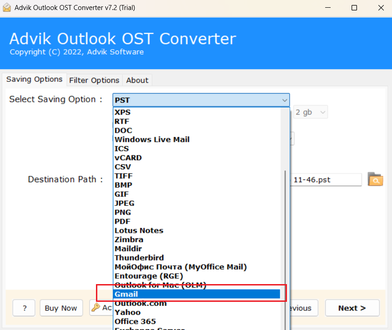
Task: Click the Buy Now button
Action: coord(61,308)
